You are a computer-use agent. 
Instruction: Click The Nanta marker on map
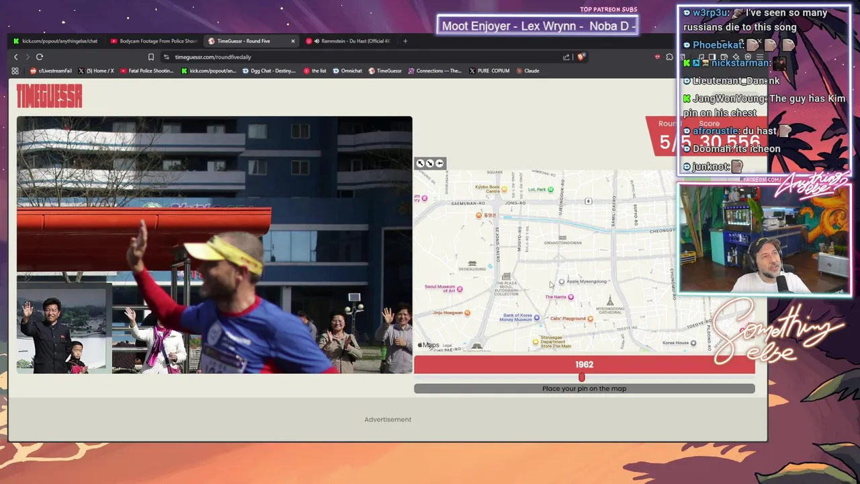pyautogui.click(x=571, y=296)
